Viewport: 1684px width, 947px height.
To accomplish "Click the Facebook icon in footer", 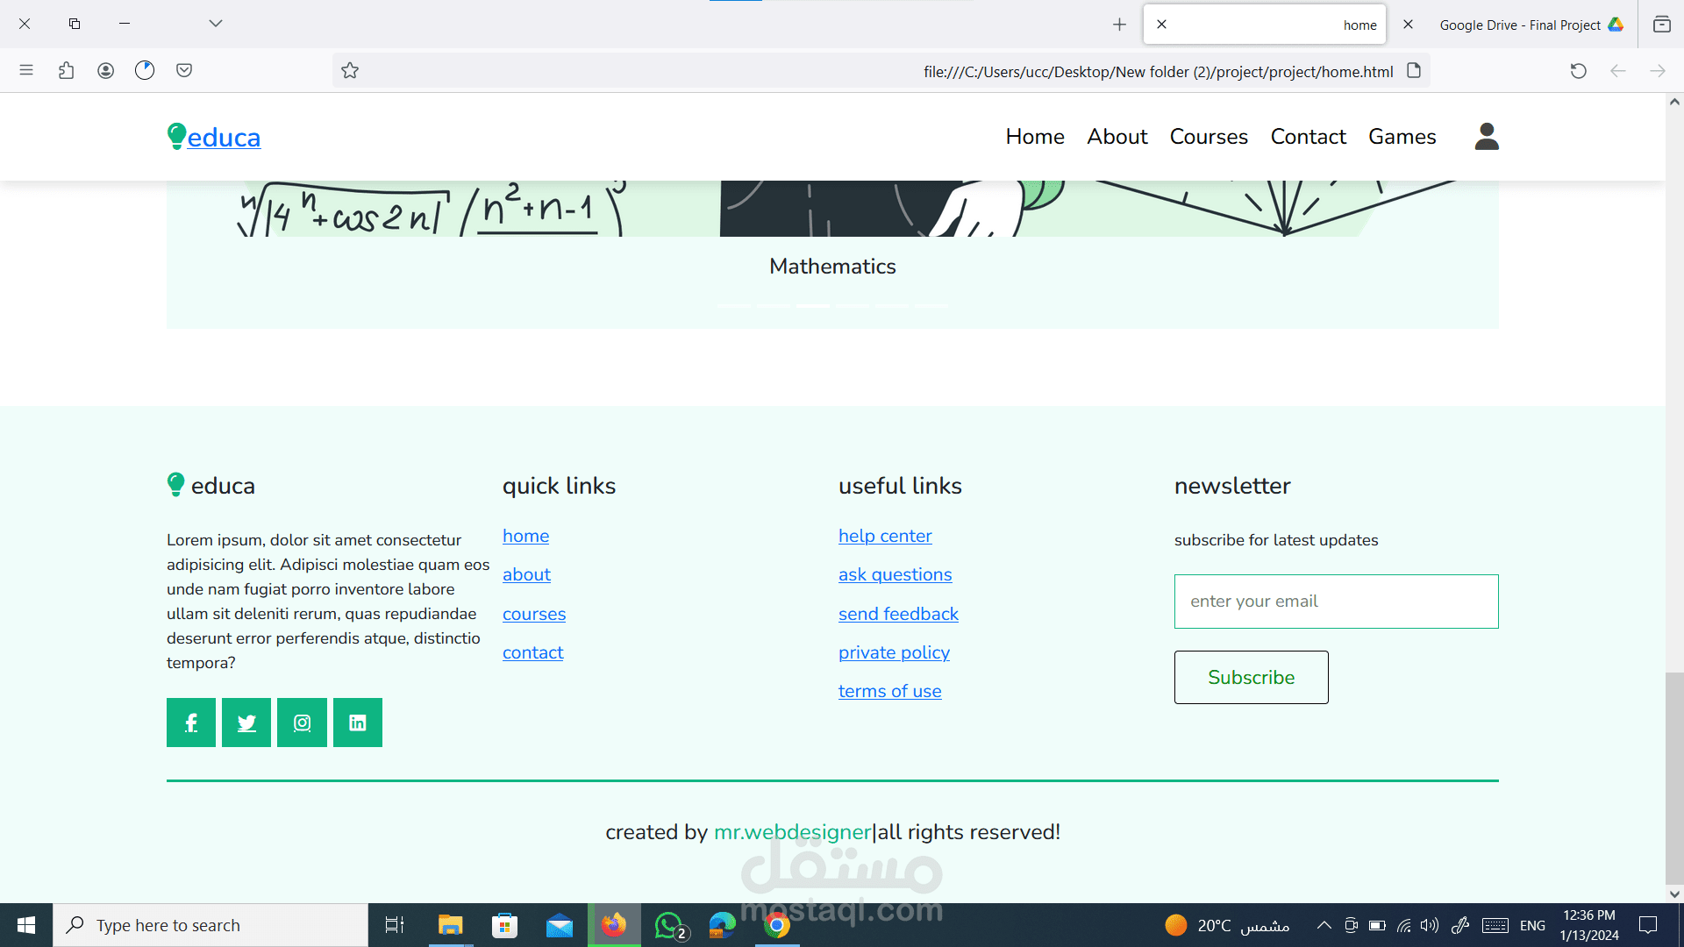I will (x=191, y=723).
